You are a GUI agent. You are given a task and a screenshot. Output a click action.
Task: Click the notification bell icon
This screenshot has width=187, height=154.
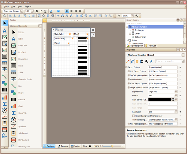coord(90,146)
